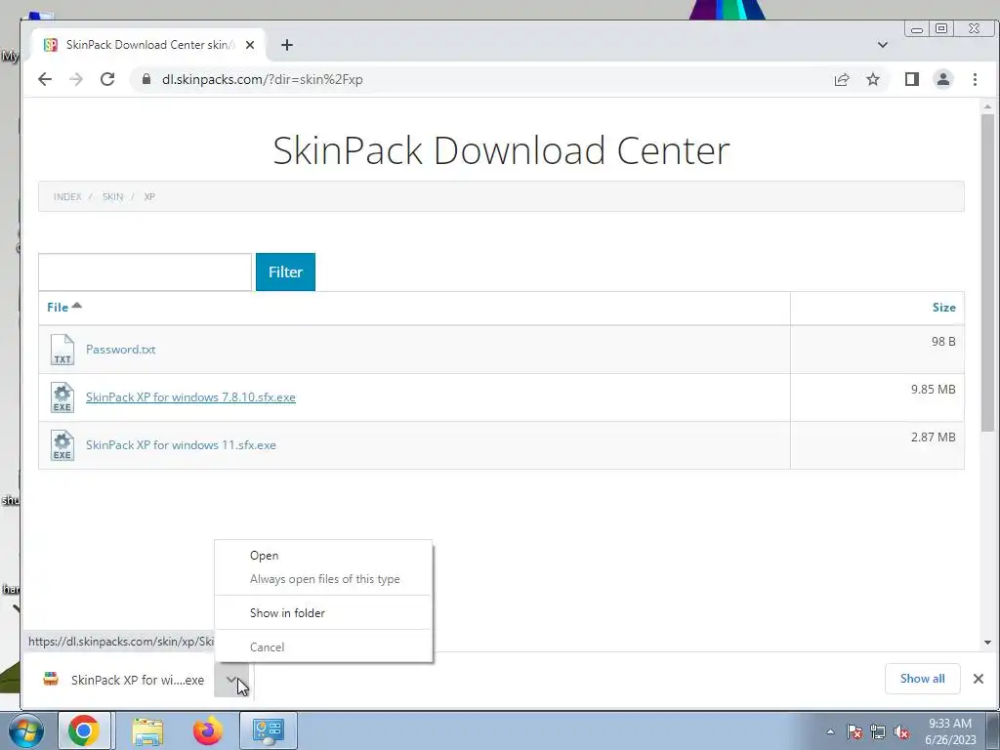Click the XP breadcrumb
Viewport: 1000px width, 750px height.
[149, 196]
